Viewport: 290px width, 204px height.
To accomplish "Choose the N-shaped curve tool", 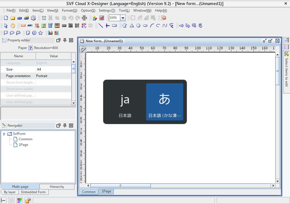I will coord(165,25).
